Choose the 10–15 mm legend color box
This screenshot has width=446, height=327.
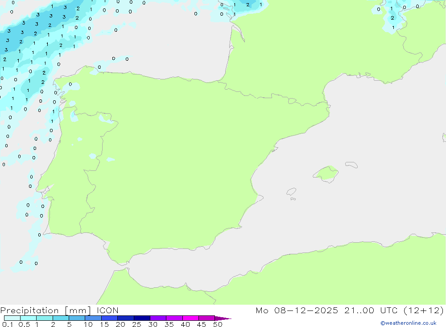click(x=93, y=318)
